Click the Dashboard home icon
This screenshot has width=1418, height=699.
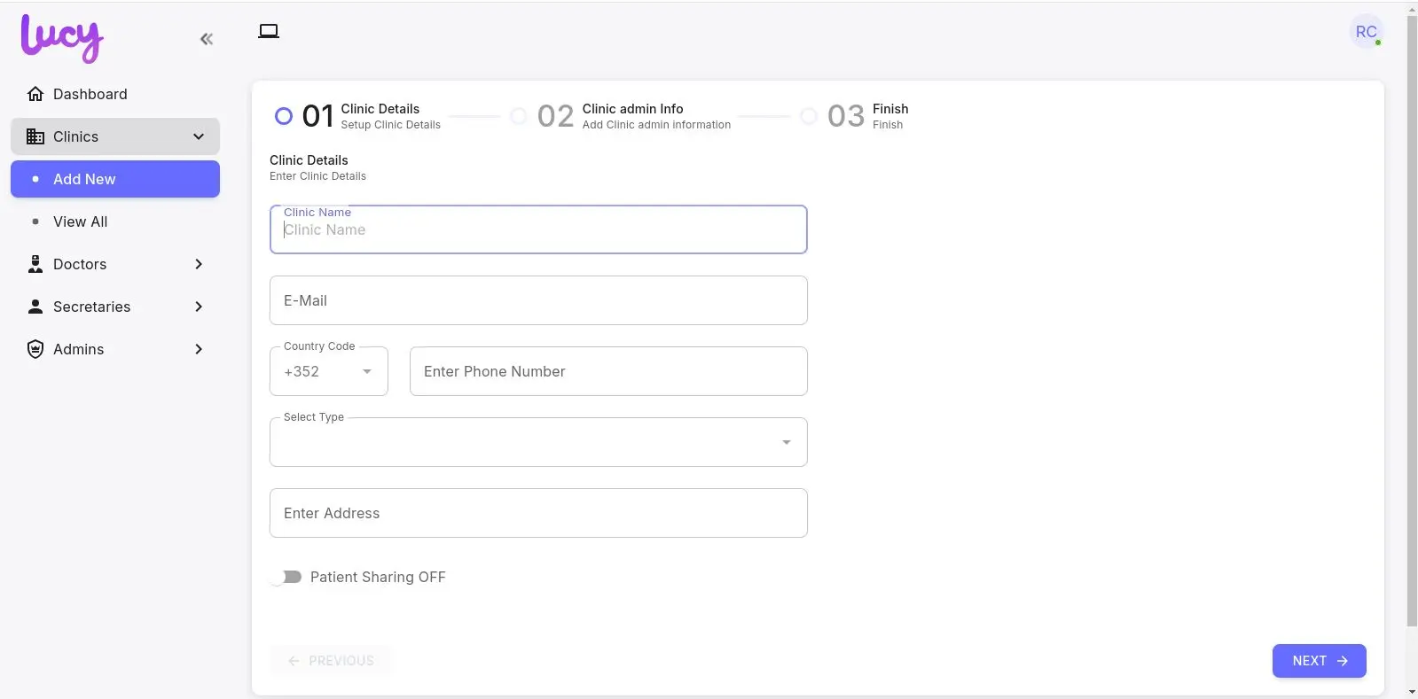pos(35,94)
